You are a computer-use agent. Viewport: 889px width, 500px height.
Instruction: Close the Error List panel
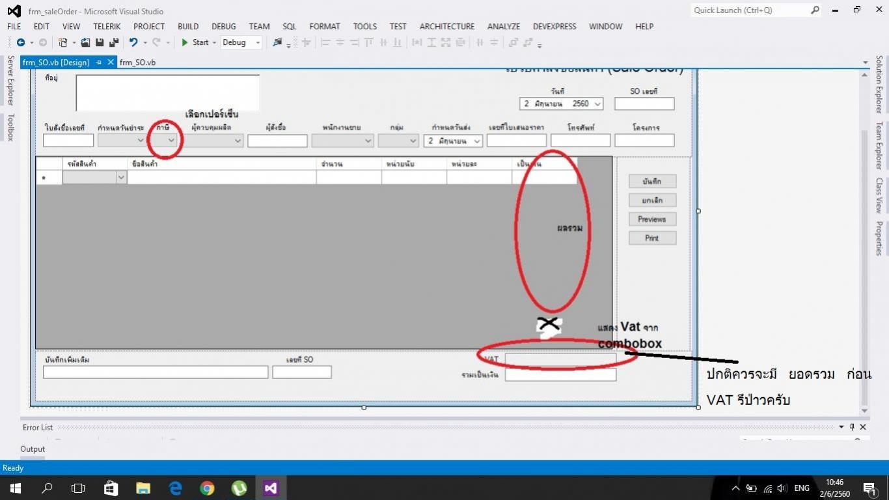pos(863,427)
